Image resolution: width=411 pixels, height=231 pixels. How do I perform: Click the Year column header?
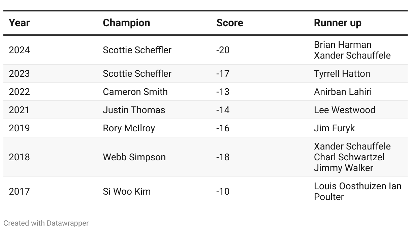pyautogui.click(x=19, y=23)
